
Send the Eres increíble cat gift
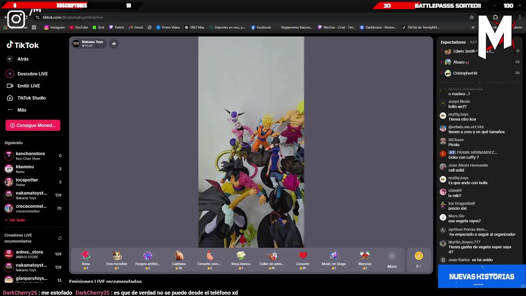pyautogui.click(x=117, y=260)
